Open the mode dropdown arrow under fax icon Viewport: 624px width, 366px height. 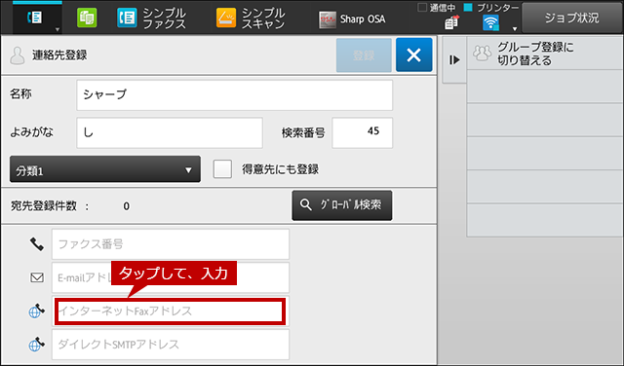pyautogui.click(x=58, y=30)
